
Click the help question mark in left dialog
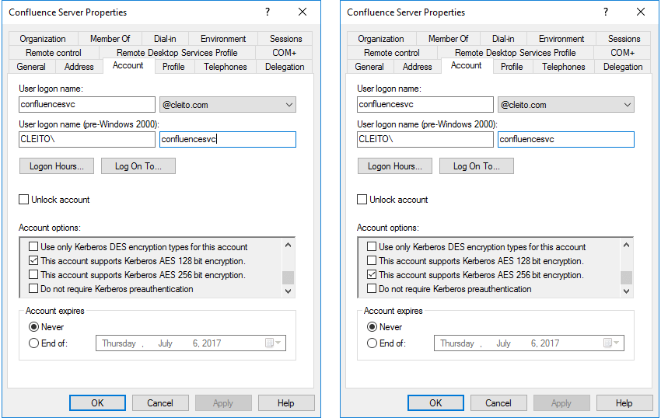coord(268,12)
